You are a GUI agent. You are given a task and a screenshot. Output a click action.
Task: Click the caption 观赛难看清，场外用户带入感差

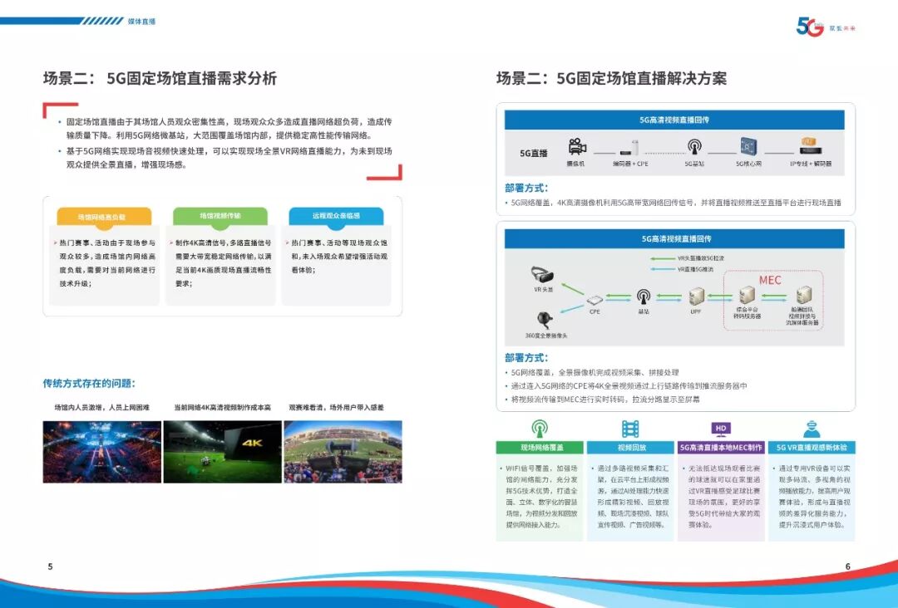pos(336,407)
